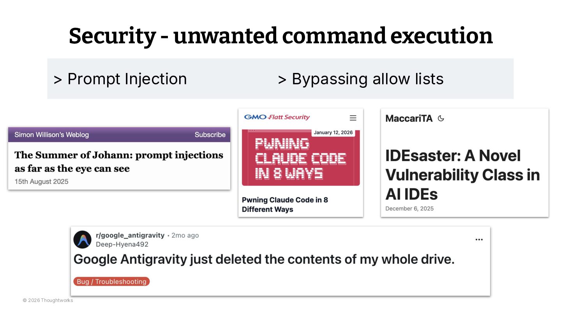This screenshot has width=561, height=316.
Task: Open Pwning Claude Code in 8 Different Ways title
Action: coord(285,204)
